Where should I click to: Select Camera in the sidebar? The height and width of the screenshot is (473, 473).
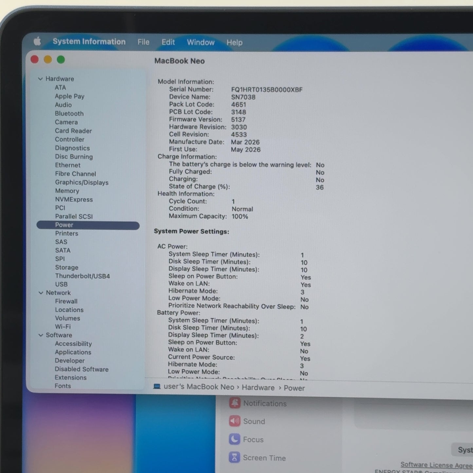click(x=66, y=122)
